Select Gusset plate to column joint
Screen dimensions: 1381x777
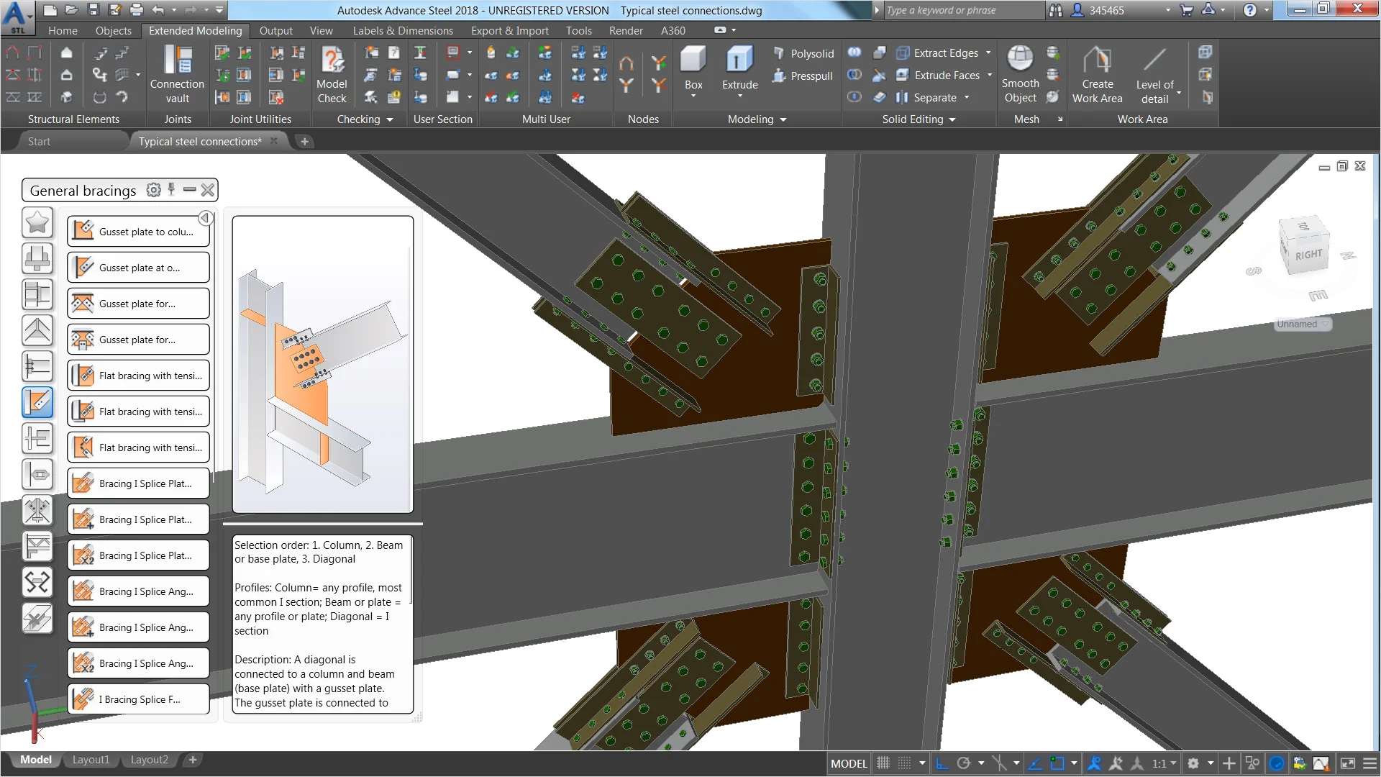point(138,232)
